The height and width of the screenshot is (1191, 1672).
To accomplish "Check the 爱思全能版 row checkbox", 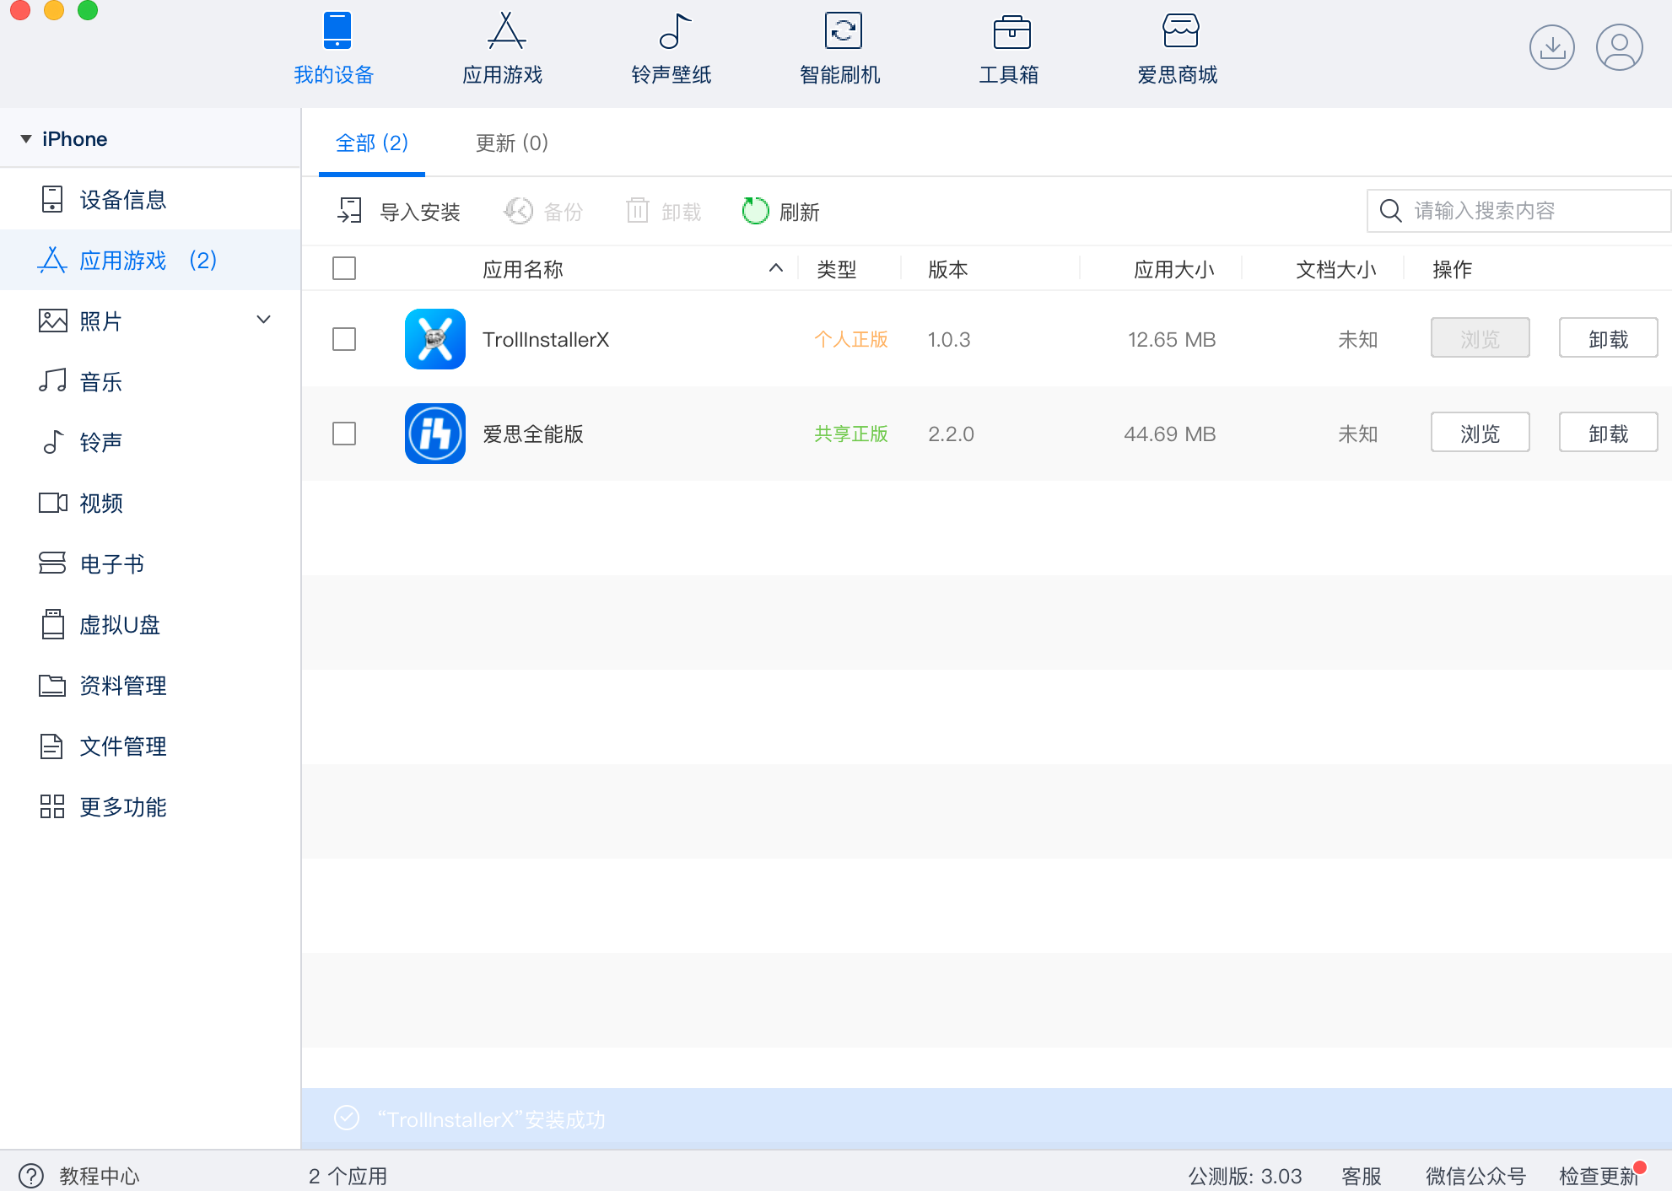I will (344, 434).
